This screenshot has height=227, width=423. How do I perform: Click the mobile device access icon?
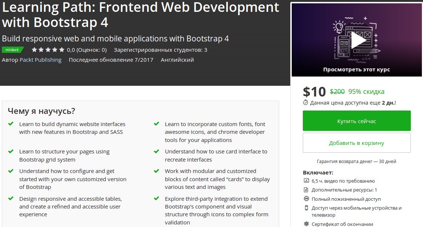point(306,208)
